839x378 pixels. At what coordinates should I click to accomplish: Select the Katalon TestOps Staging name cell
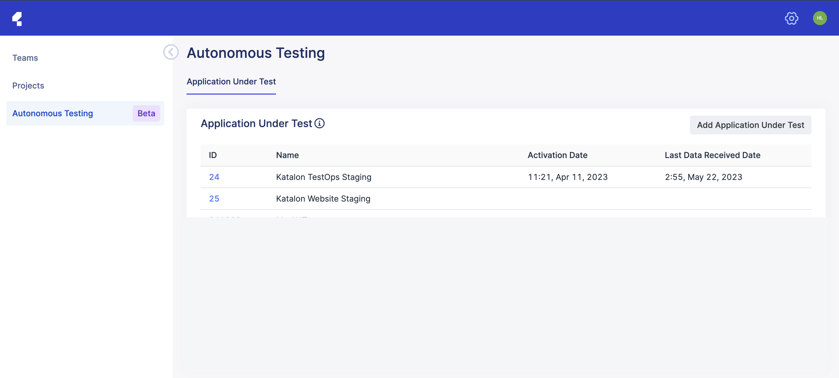click(x=324, y=177)
